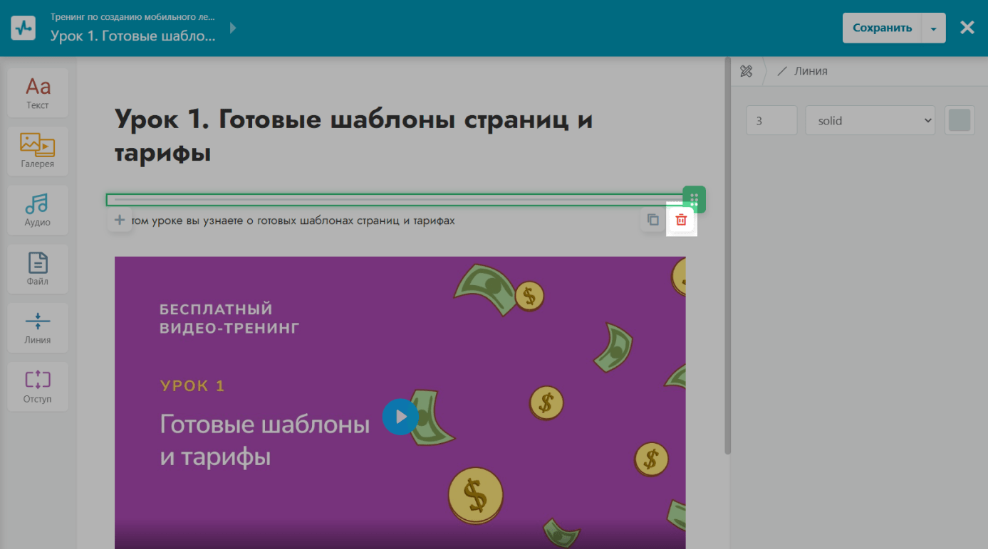Add an Аудио block
This screenshot has height=549, width=988.
coord(38,210)
